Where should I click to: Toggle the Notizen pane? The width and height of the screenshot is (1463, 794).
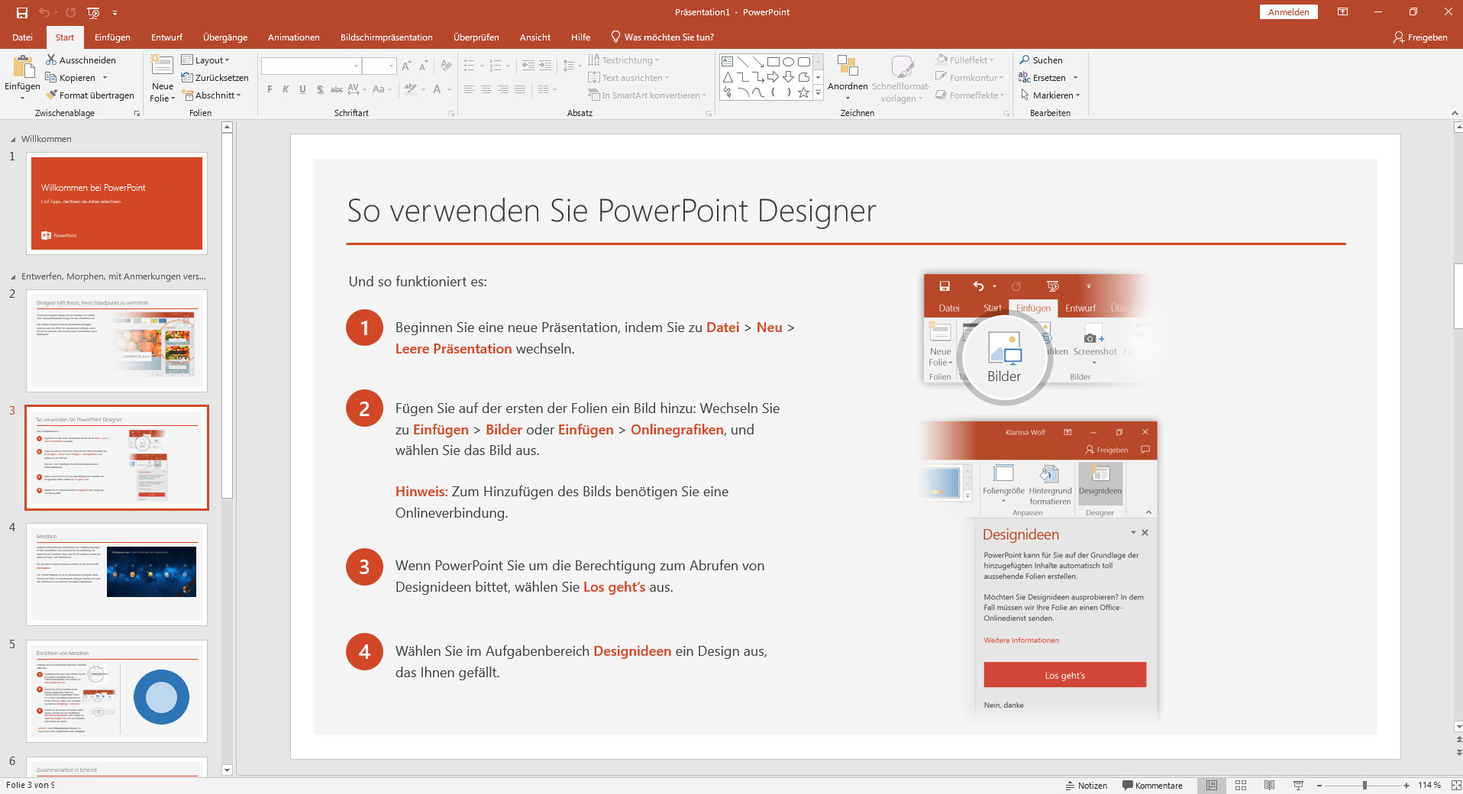[1086, 785]
